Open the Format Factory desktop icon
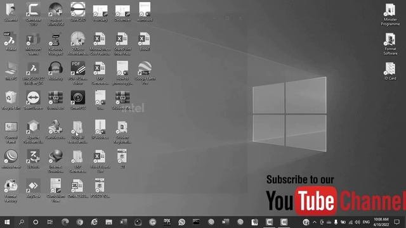Viewport: 406px width, 228px height. pos(11,191)
